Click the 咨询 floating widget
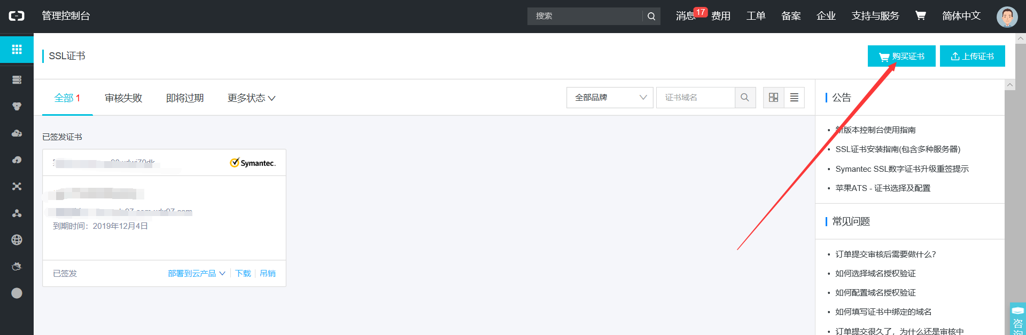The image size is (1026, 335). coord(1017,319)
